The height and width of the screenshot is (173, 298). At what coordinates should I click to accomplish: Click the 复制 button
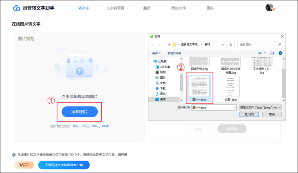[198, 129]
